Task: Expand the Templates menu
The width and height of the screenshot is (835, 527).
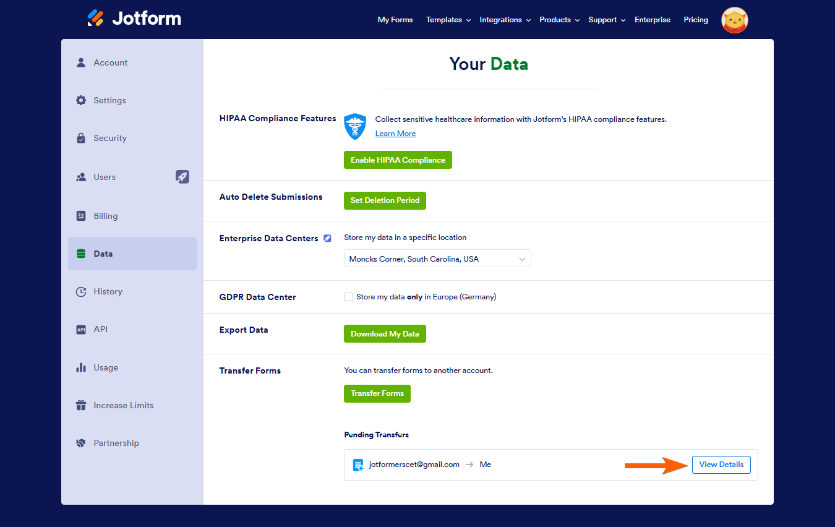Action: [448, 20]
